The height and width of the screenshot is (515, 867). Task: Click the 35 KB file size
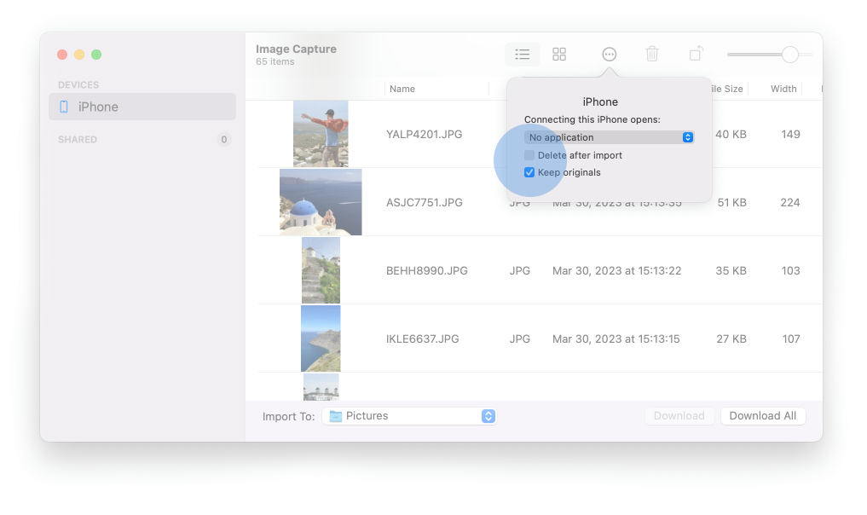(731, 270)
